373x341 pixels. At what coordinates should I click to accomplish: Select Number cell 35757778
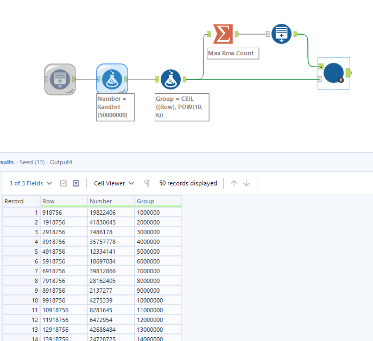click(111, 242)
